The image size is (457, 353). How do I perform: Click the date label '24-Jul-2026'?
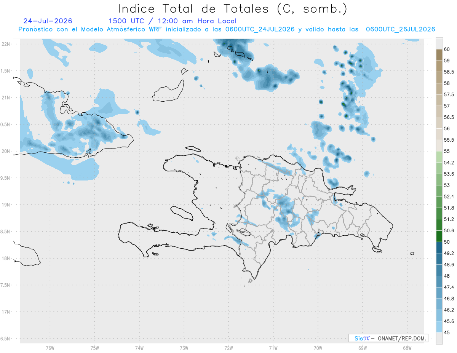(48, 21)
